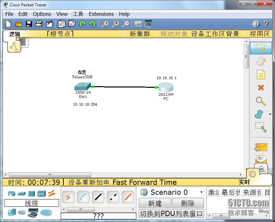
Task: Select the Connections lightning category icon
Action: (x=51, y=193)
